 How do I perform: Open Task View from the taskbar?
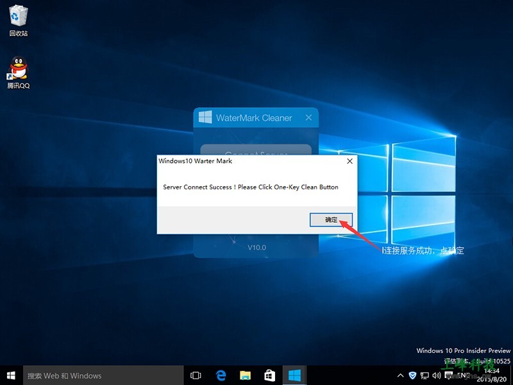click(196, 375)
